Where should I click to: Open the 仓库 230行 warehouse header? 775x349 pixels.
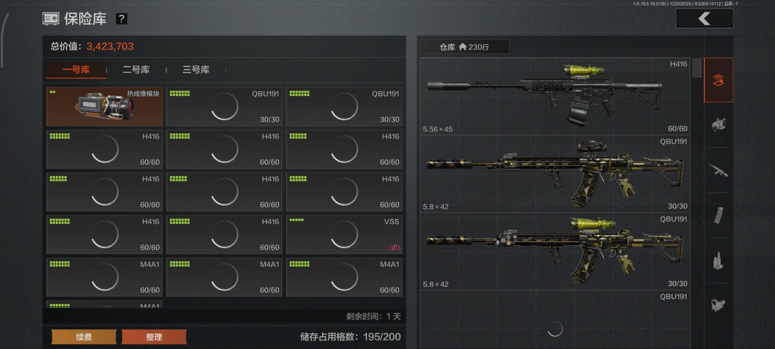click(x=465, y=47)
